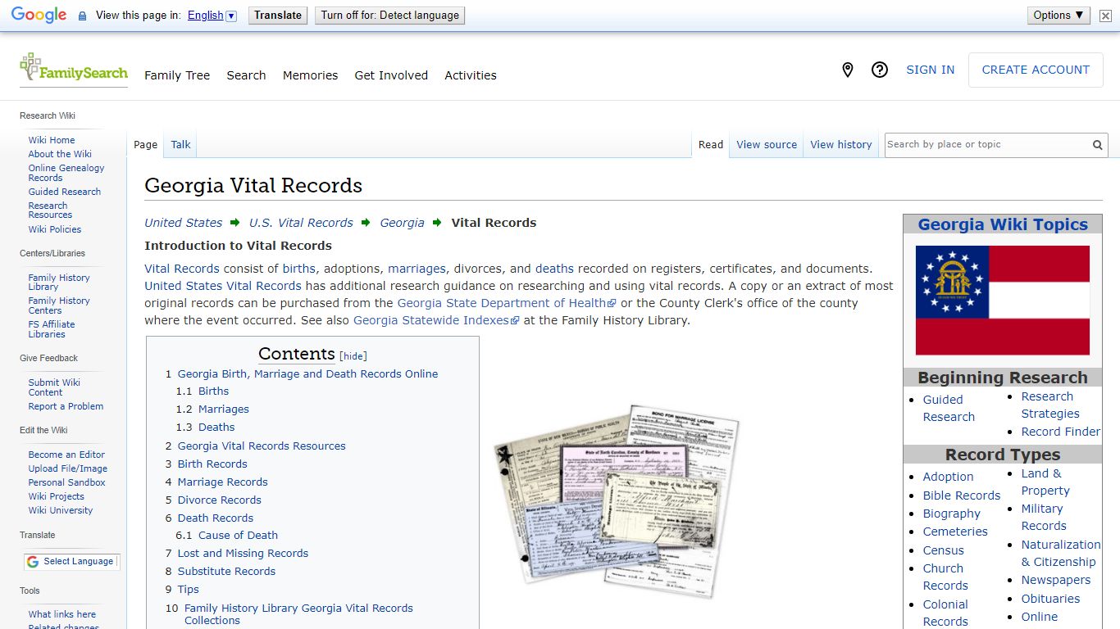Open What links here tool

tap(62, 614)
